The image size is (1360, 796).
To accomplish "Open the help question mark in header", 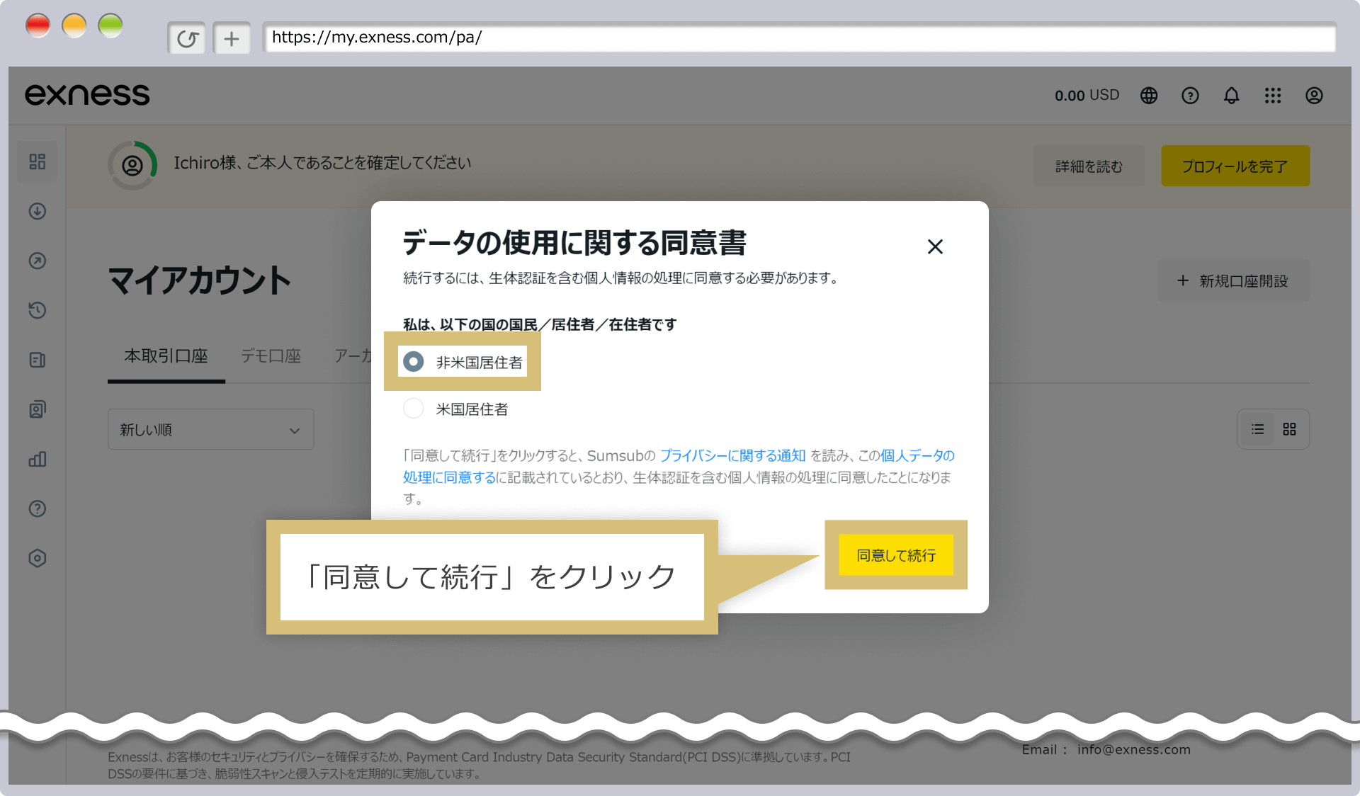I will [x=1190, y=96].
